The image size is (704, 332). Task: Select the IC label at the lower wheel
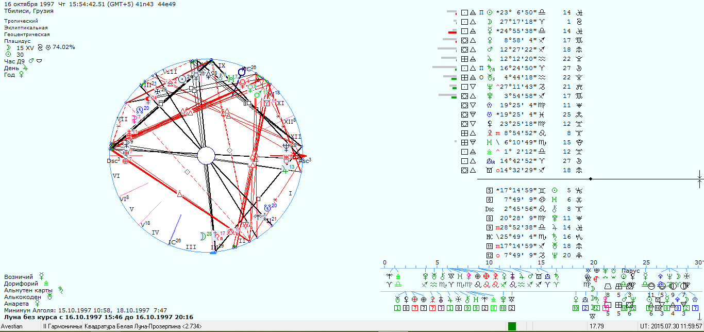[x=175, y=242]
